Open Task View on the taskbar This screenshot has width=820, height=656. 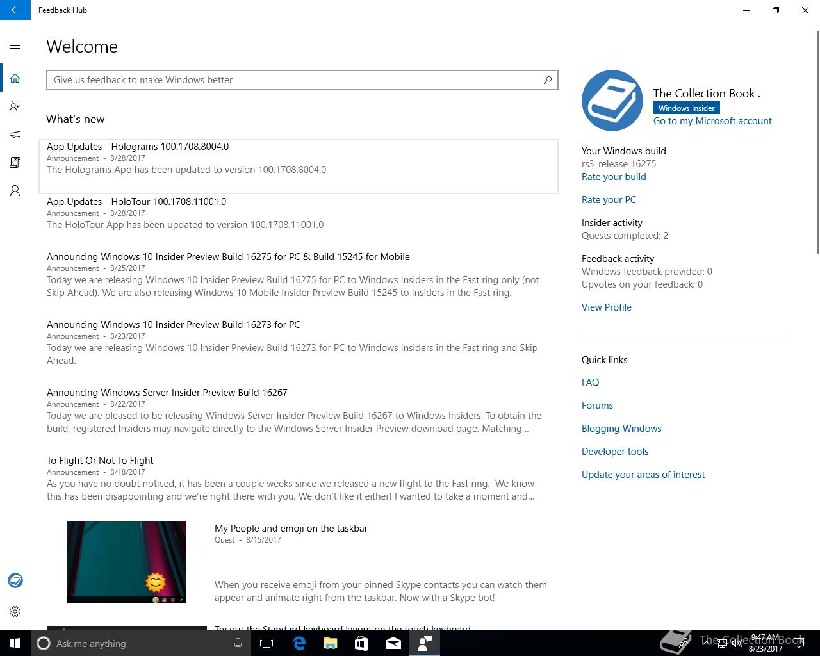click(x=266, y=643)
